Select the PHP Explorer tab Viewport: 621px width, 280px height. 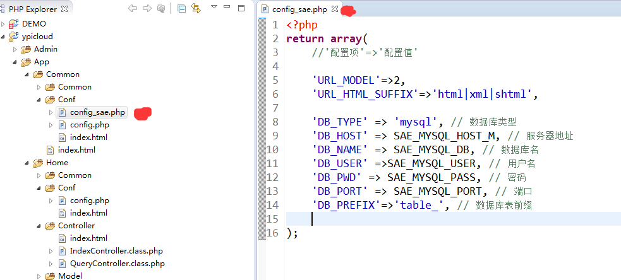click(32, 9)
